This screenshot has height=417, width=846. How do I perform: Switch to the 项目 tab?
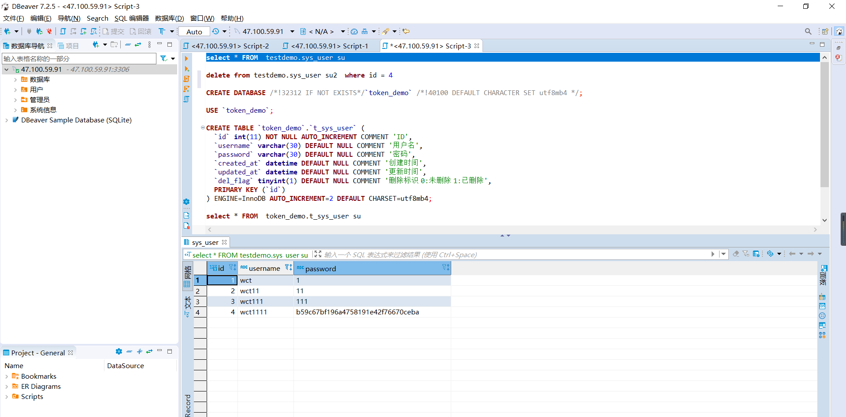click(68, 46)
